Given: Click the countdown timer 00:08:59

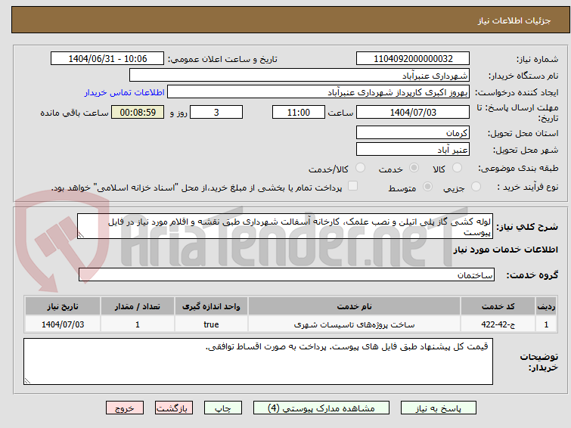Looking at the screenshot, I should 138,112.
